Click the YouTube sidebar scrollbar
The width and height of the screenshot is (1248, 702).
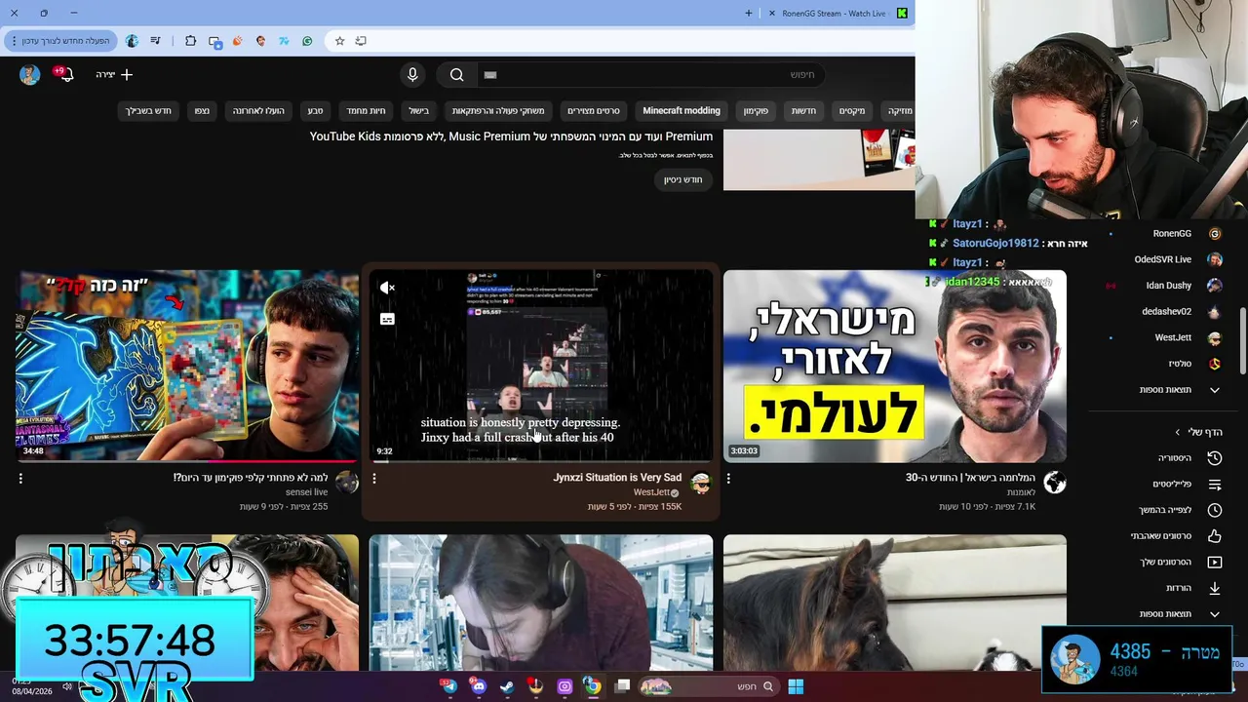click(x=1242, y=339)
